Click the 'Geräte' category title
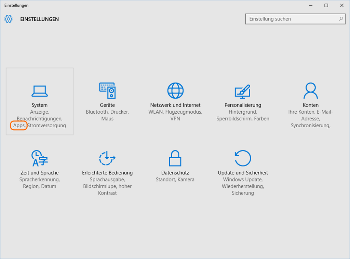The height and width of the screenshot is (259, 350). pyautogui.click(x=107, y=105)
